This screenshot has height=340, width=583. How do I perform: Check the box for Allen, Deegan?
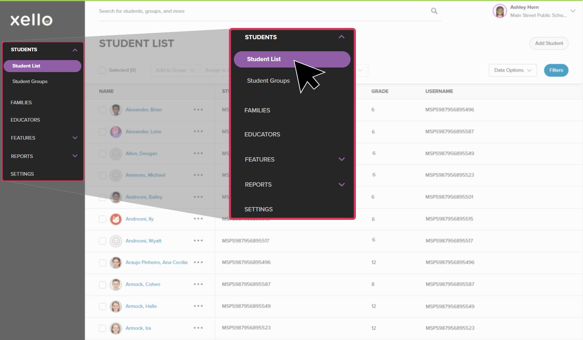(103, 154)
